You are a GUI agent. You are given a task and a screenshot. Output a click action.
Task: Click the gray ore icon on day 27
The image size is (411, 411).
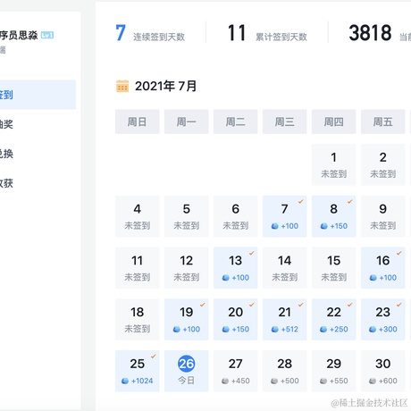[x=225, y=381]
